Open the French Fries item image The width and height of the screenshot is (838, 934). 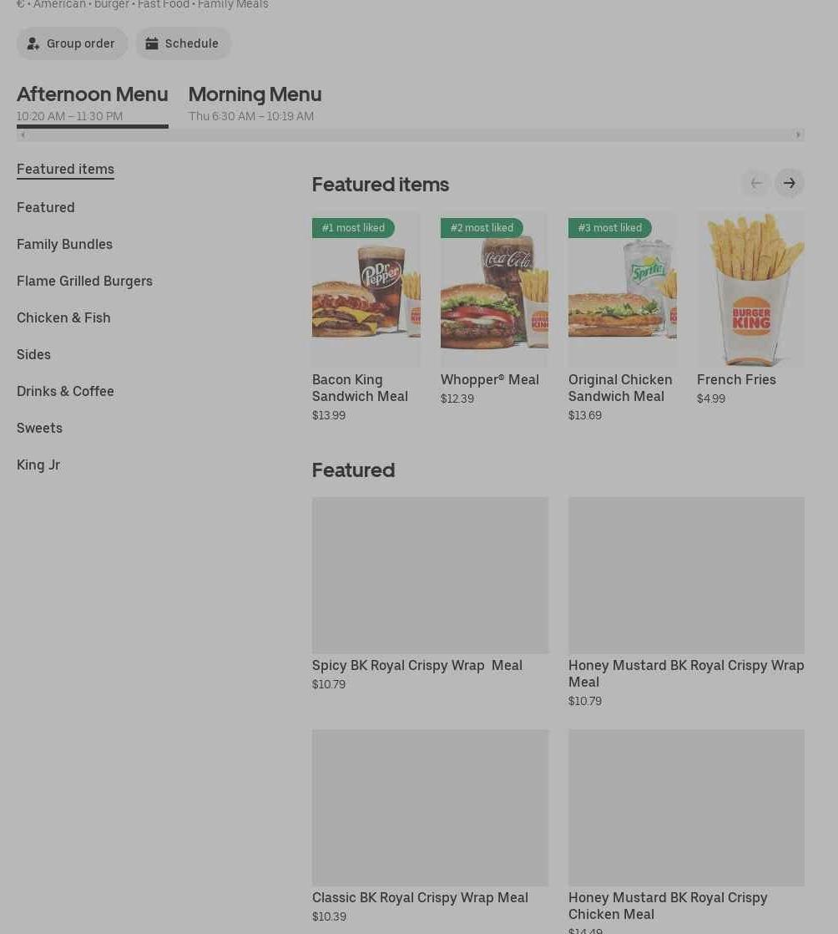click(x=750, y=289)
